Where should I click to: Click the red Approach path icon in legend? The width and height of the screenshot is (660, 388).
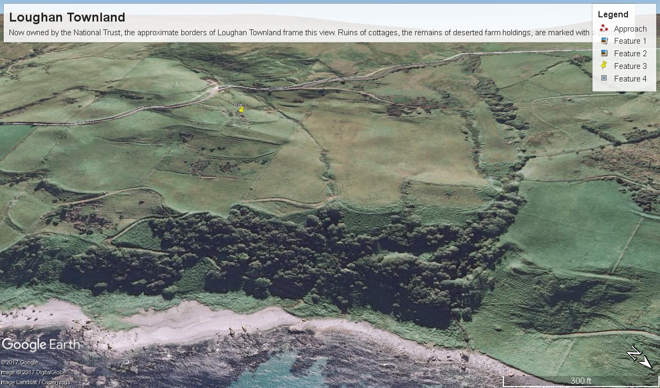tap(604, 28)
